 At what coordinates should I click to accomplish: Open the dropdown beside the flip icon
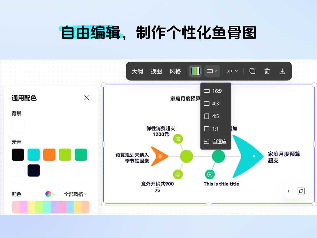[236, 71]
